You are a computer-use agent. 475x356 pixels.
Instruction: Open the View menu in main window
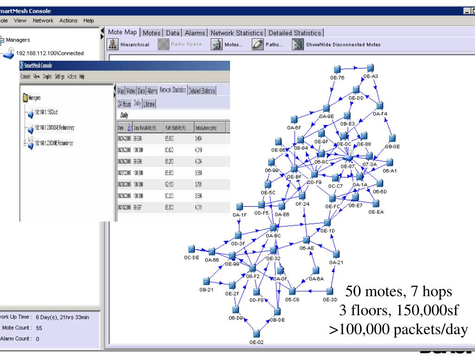(20, 20)
